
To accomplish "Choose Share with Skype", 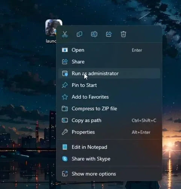I will [x=109, y=159].
